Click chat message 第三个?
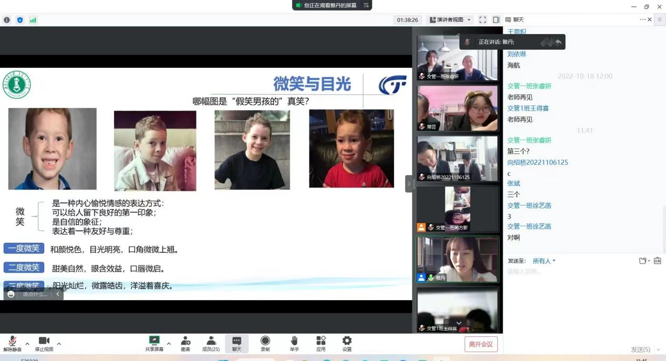 tap(518, 151)
